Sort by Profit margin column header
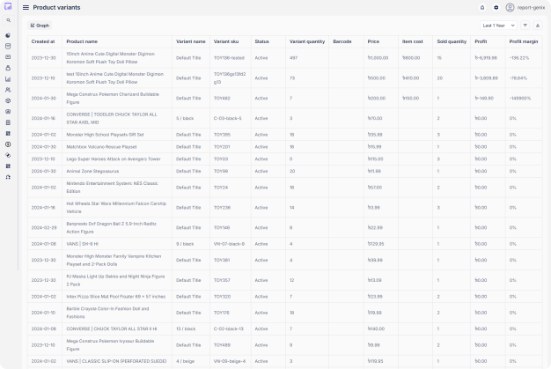 click(x=524, y=41)
